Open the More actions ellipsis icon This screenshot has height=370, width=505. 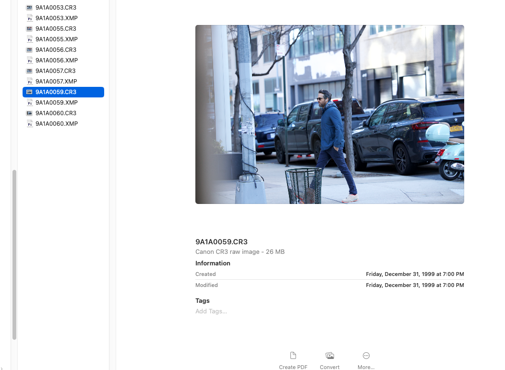366,356
